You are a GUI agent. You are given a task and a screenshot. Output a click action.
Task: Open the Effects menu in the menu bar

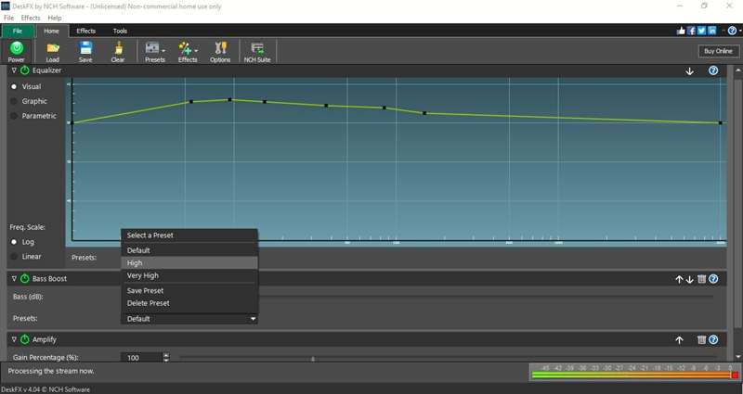31,18
